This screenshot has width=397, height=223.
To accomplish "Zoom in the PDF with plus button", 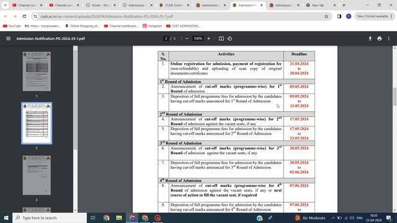I will pyautogui.click(x=208, y=38).
